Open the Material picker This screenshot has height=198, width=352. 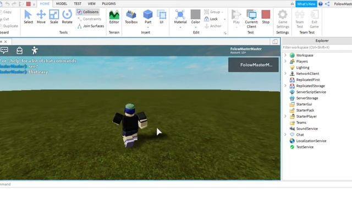tap(180, 17)
